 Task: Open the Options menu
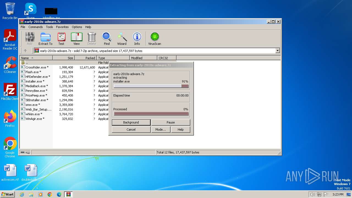[x=77, y=27]
